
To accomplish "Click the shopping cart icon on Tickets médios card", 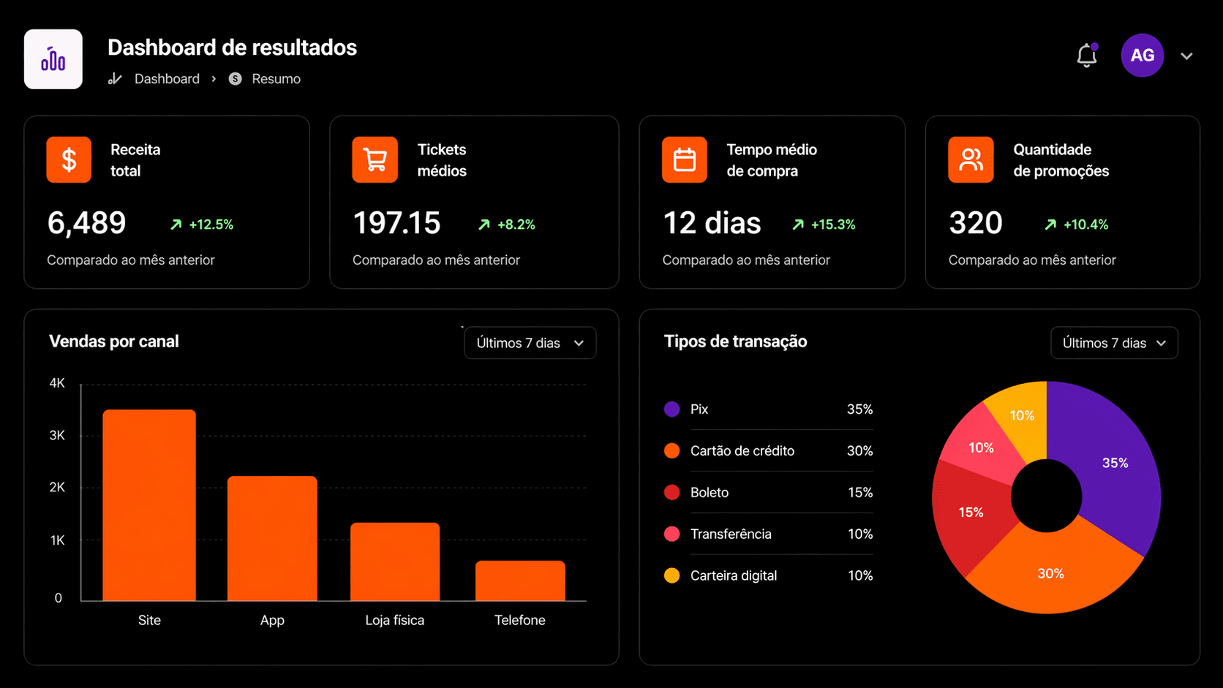I will [x=374, y=159].
